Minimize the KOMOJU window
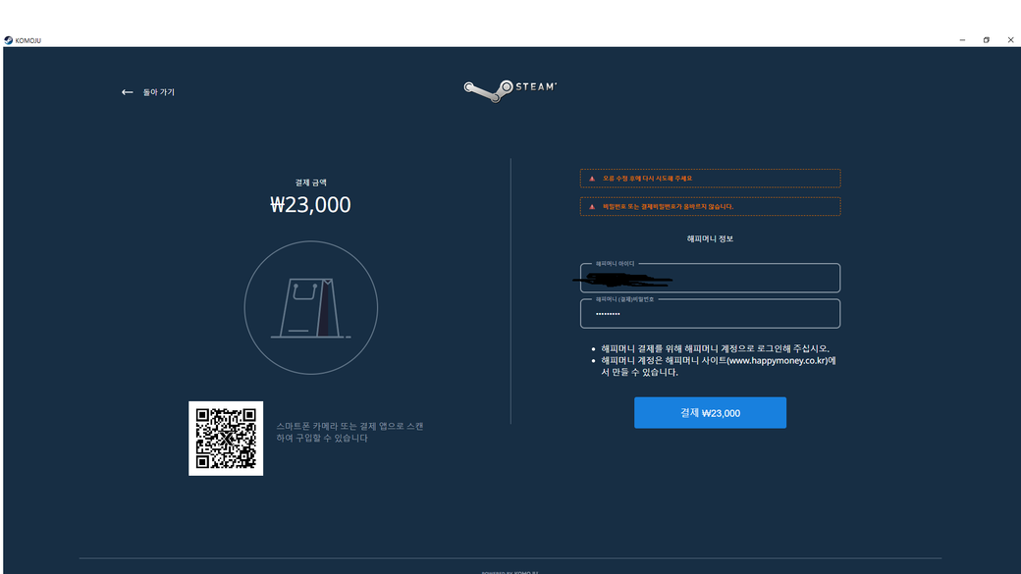This screenshot has height=574, width=1021. 961,40
